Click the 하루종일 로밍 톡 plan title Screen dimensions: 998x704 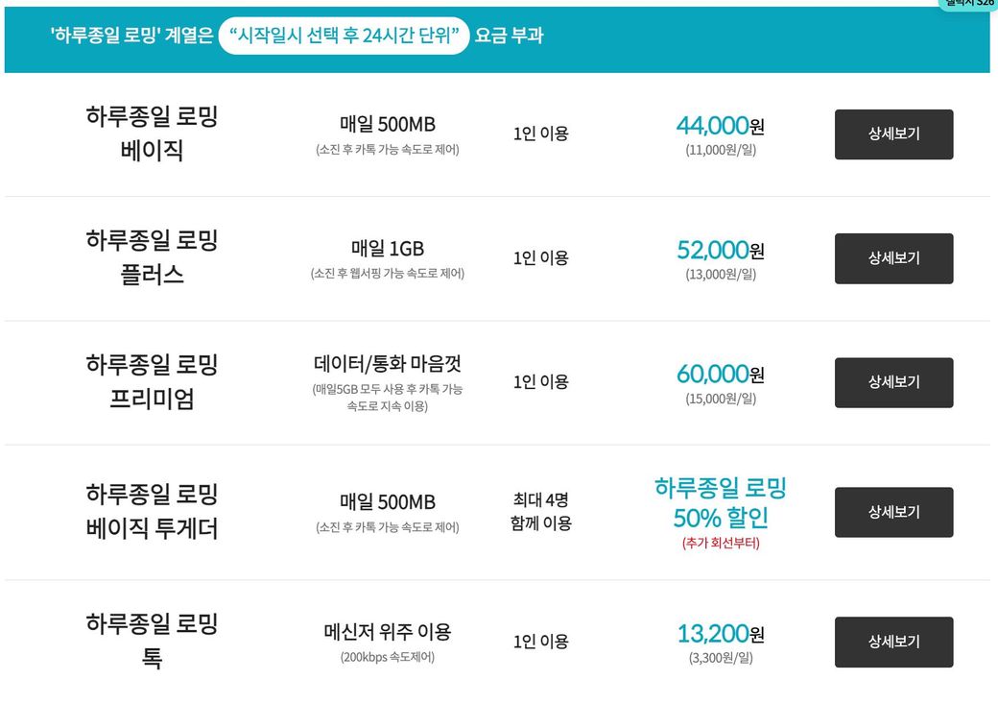(152, 641)
